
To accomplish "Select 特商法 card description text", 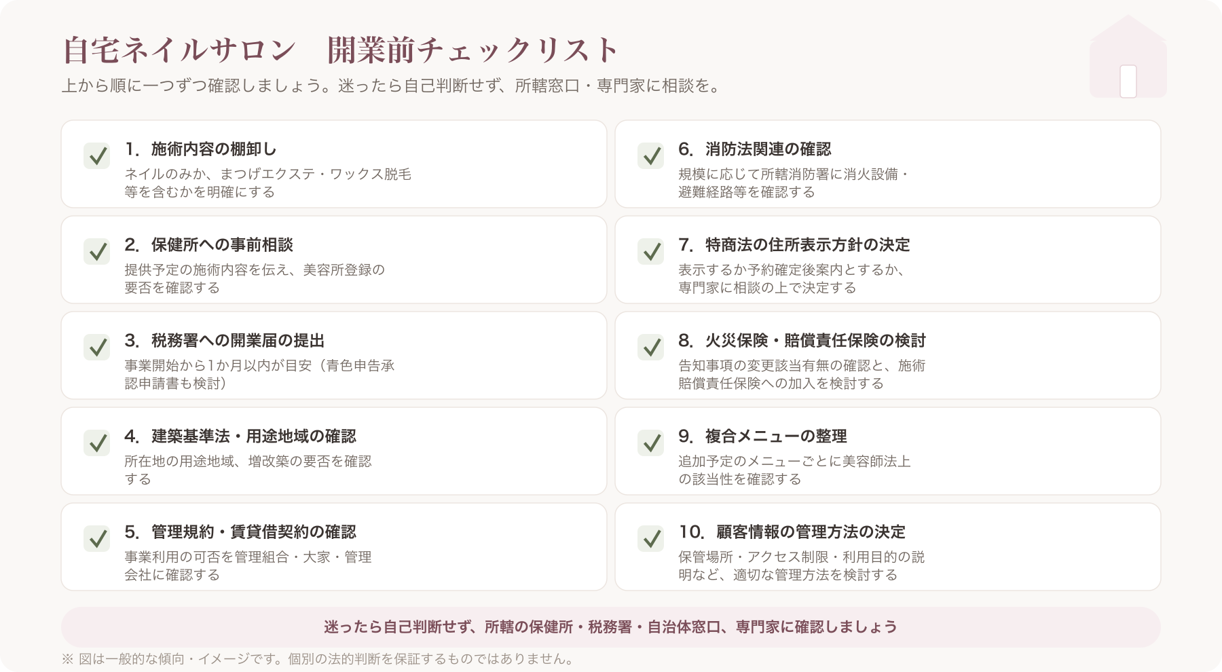I will (792, 279).
